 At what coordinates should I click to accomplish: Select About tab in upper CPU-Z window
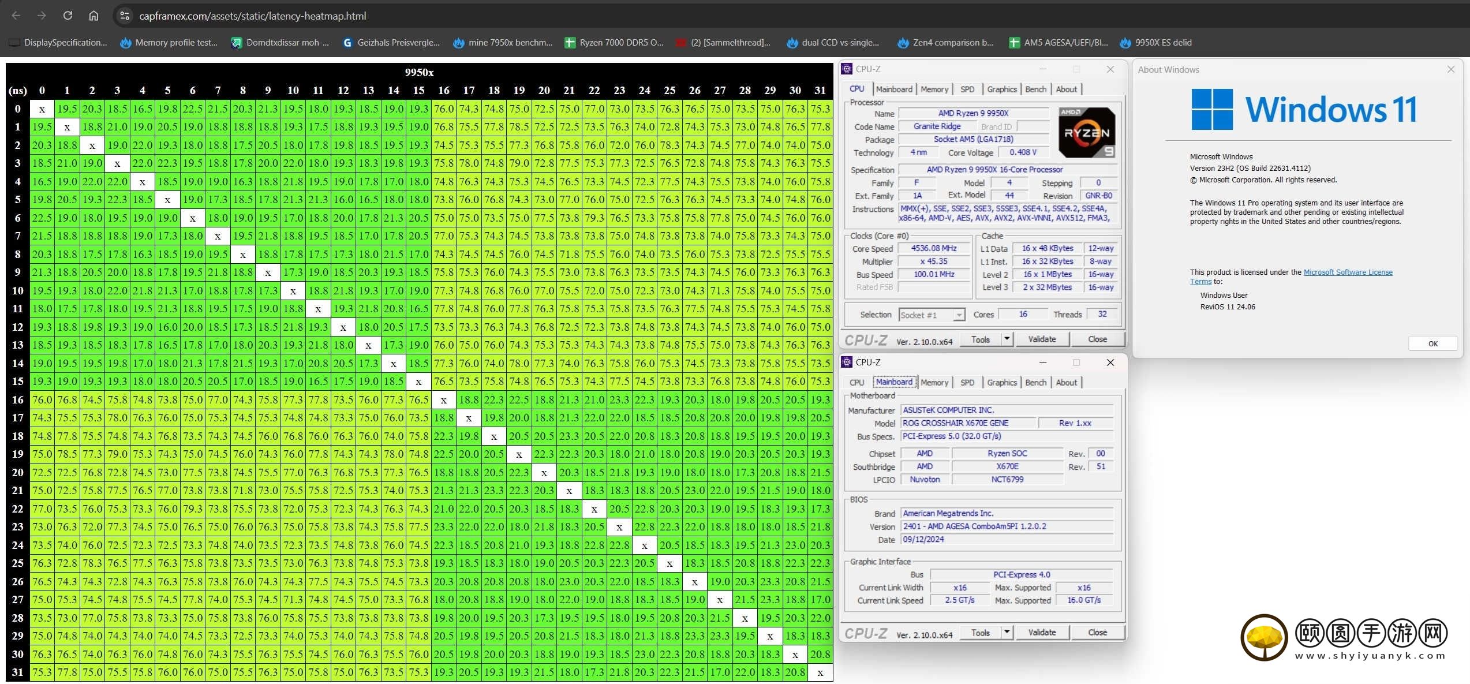[x=1066, y=89]
